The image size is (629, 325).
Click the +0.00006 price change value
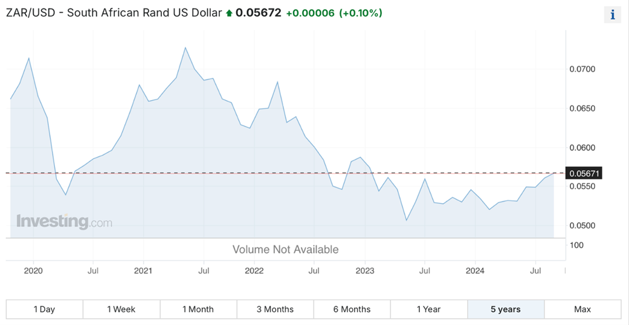(x=310, y=13)
